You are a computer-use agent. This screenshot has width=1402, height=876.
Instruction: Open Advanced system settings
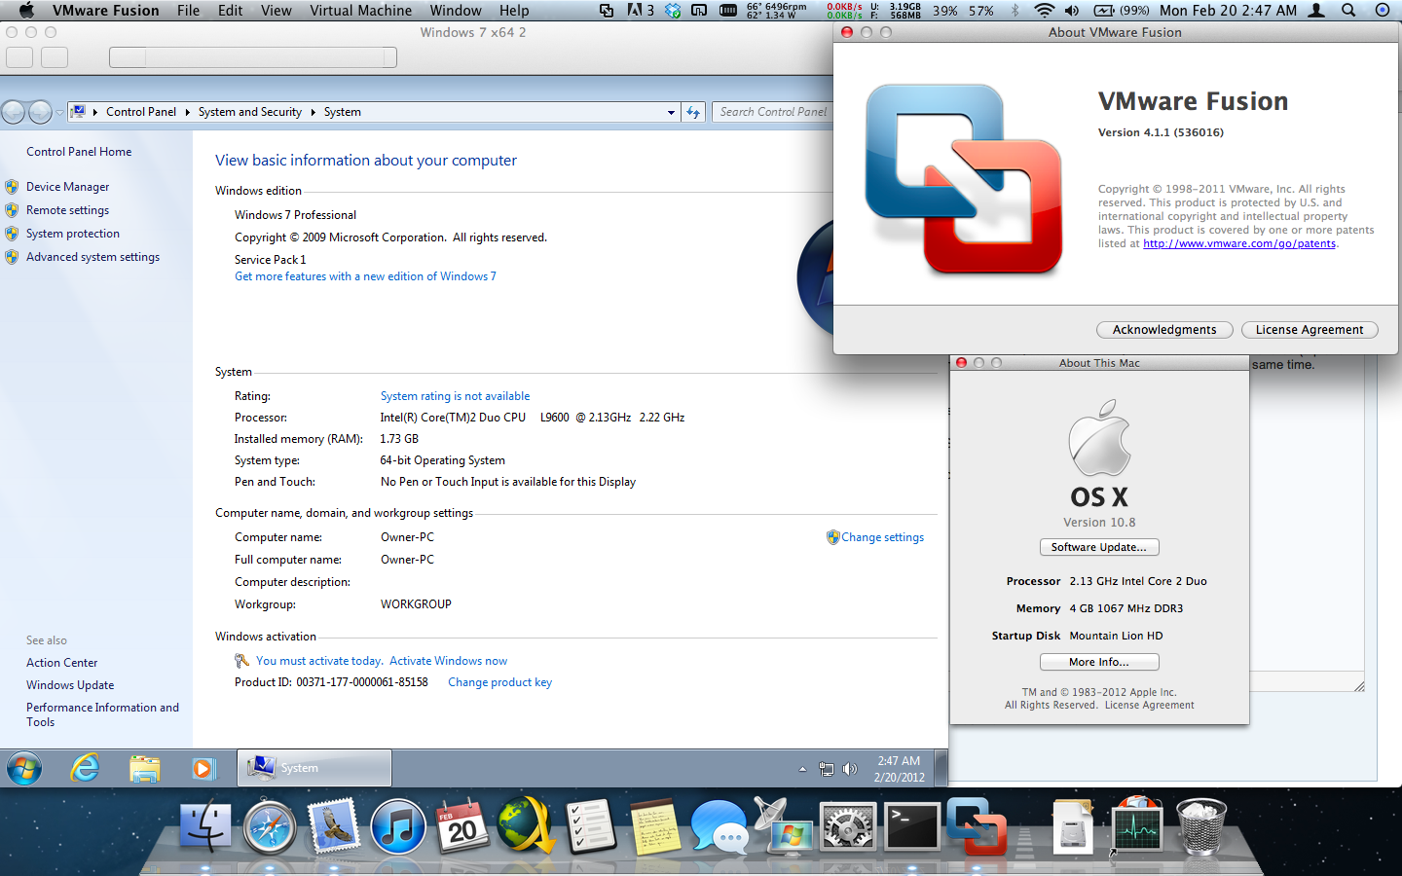92,257
